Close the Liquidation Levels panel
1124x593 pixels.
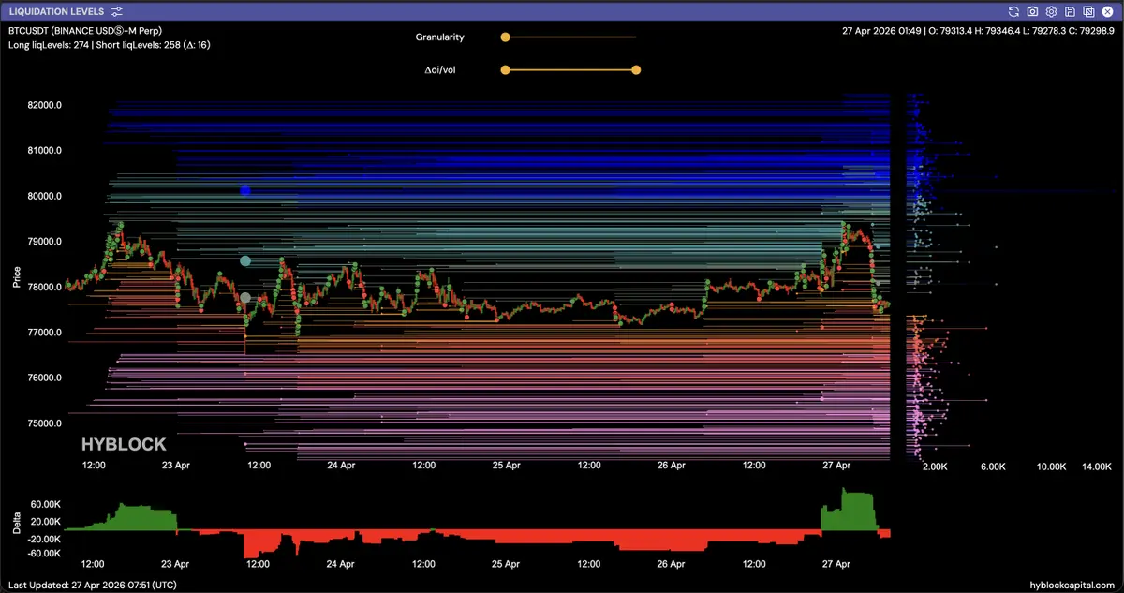(1107, 11)
